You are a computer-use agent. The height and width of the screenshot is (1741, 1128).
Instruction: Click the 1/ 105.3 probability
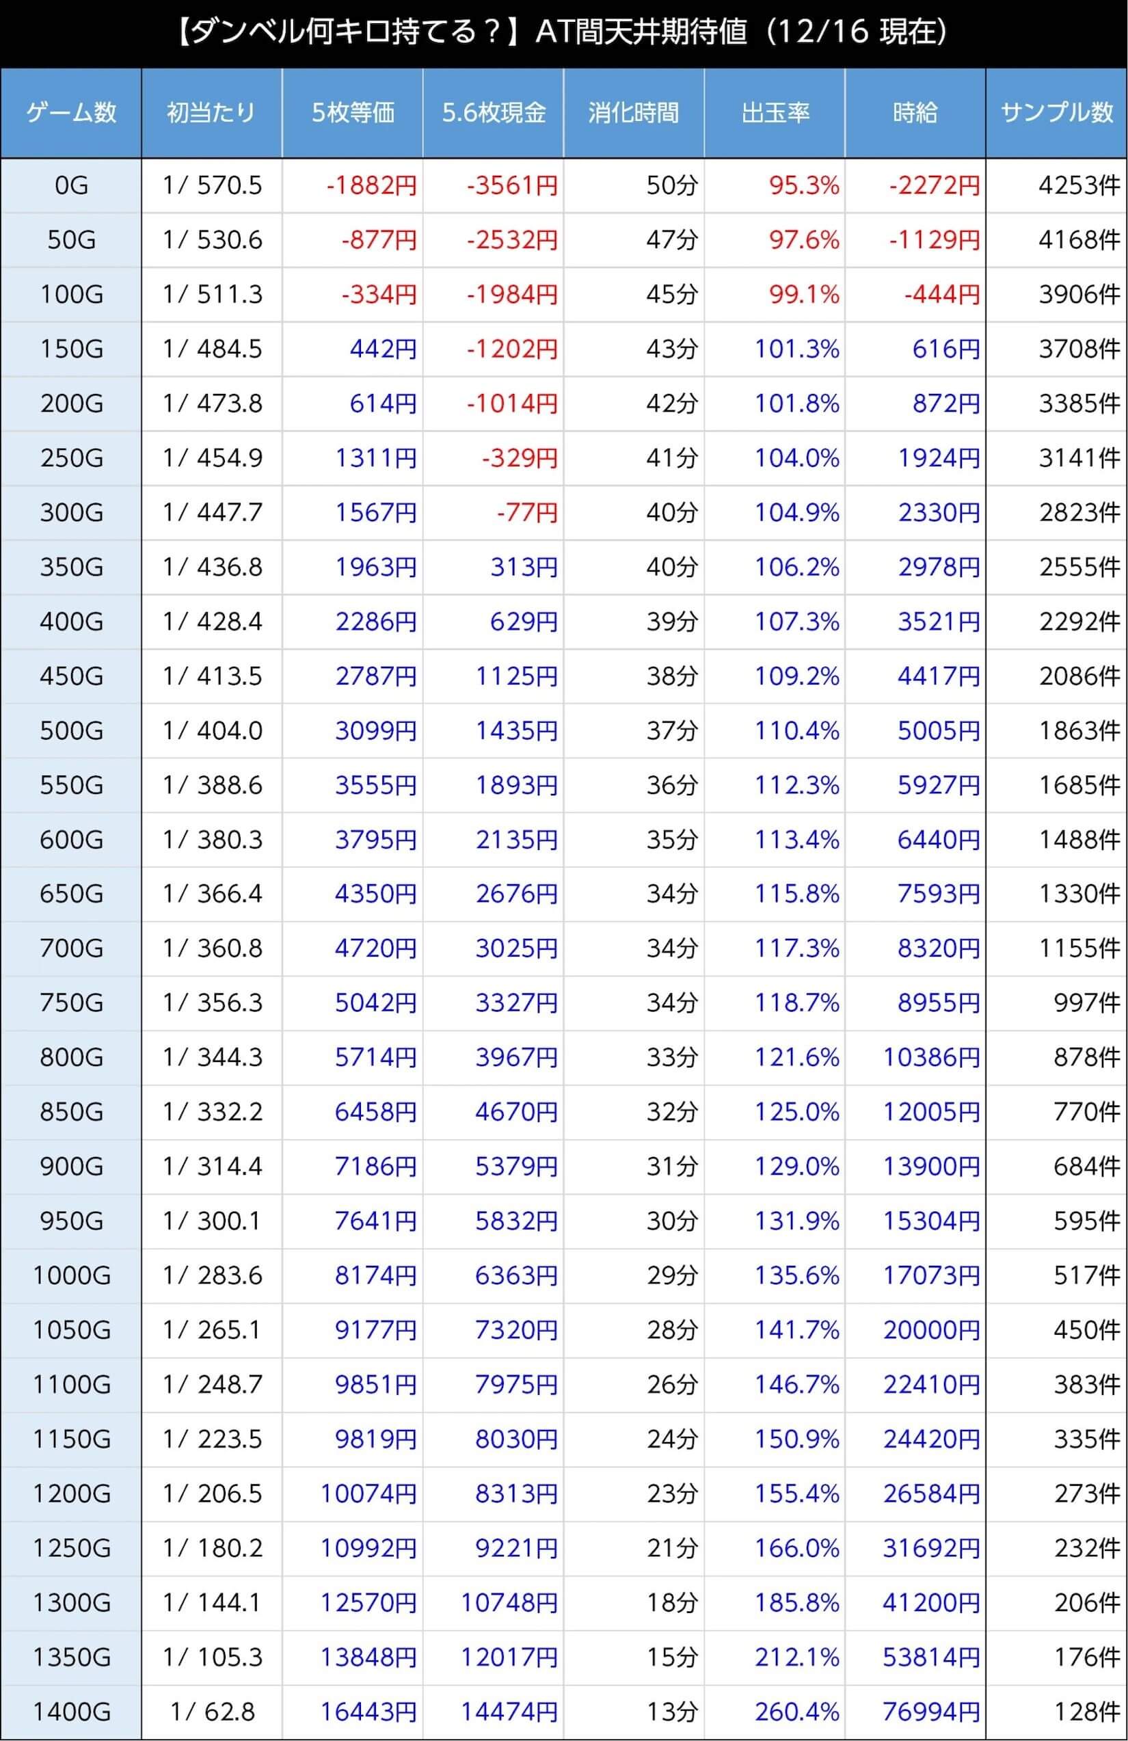click(211, 1658)
